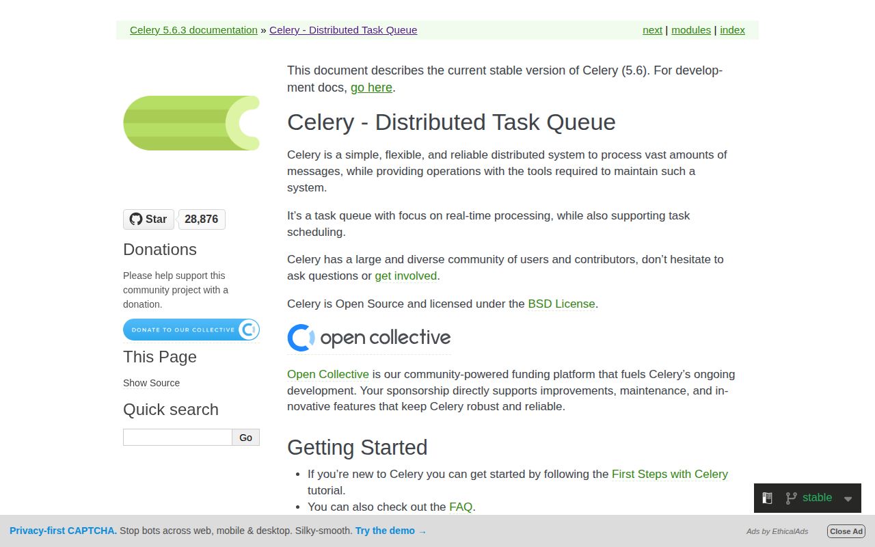Open the Privacy-first CAPTCHA ad link
The width and height of the screenshot is (875, 547).
coord(63,531)
